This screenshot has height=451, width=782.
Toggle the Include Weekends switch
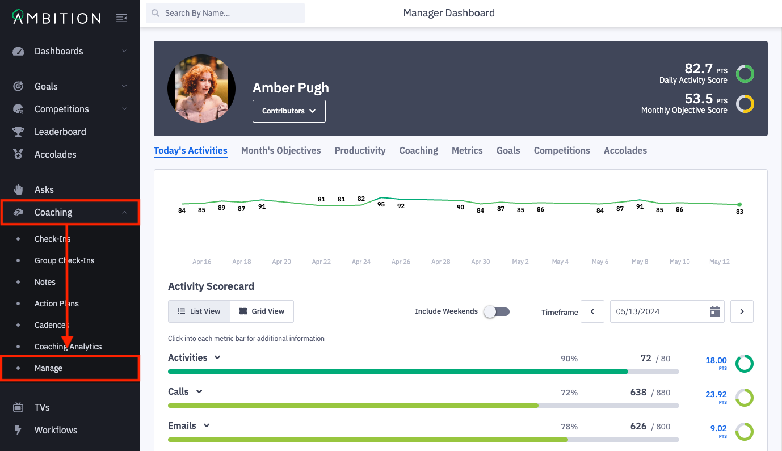pos(497,311)
